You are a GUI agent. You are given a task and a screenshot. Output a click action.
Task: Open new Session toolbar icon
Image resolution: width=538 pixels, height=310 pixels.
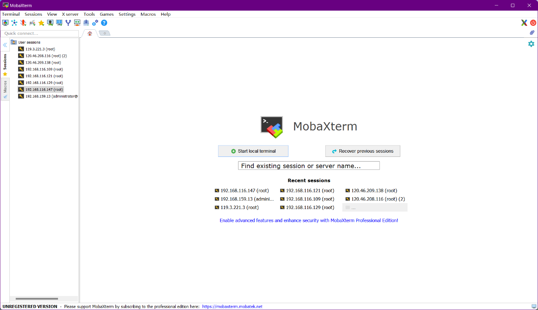click(5, 22)
